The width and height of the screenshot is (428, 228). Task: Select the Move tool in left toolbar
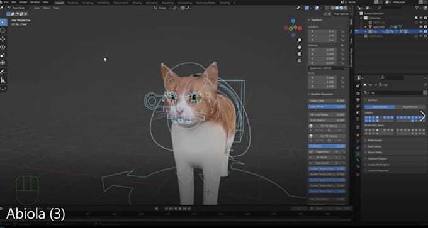point(3,39)
